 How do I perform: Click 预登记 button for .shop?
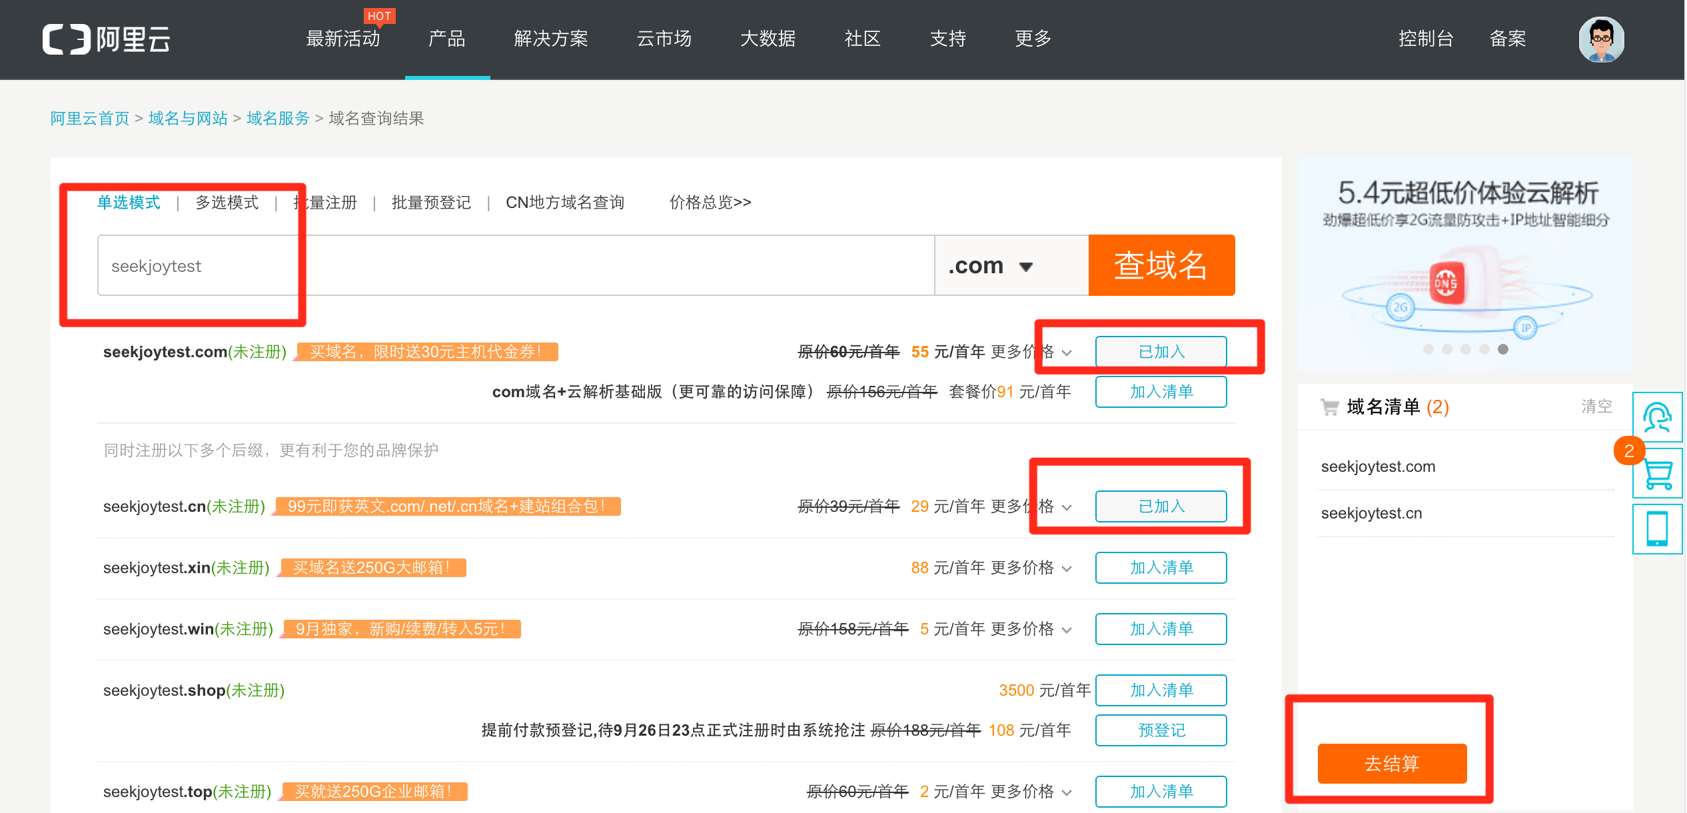point(1161,730)
